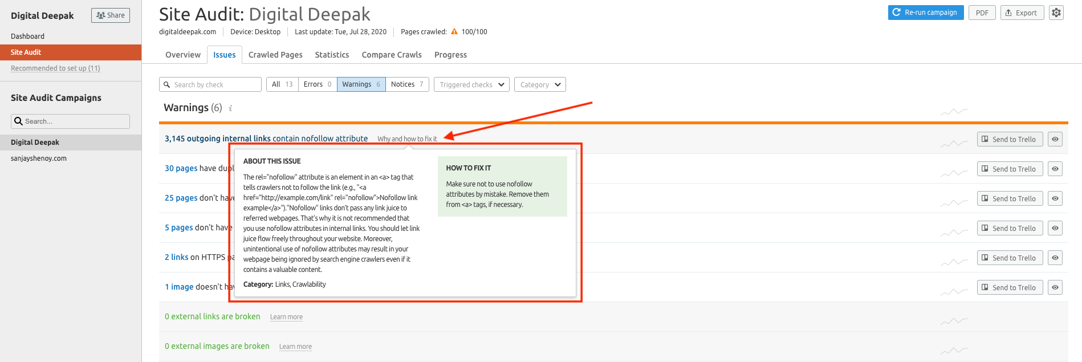Screen dimensions: 1082x362
Task: Send 1 image issue to Trello
Action: coord(1010,287)
